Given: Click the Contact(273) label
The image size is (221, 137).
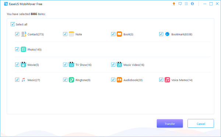Looking at the screenshot, I should (x=36, y=34).
